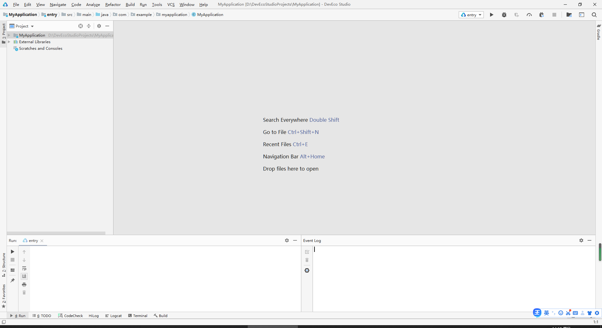
Task: Open the Terminal tool window
Action: 138,315
